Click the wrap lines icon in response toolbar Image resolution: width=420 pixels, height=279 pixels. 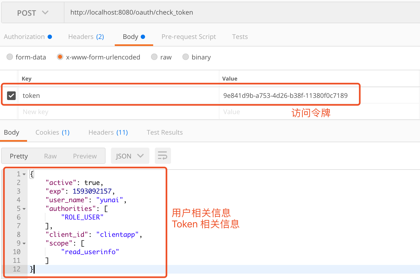tap(163, 156)
